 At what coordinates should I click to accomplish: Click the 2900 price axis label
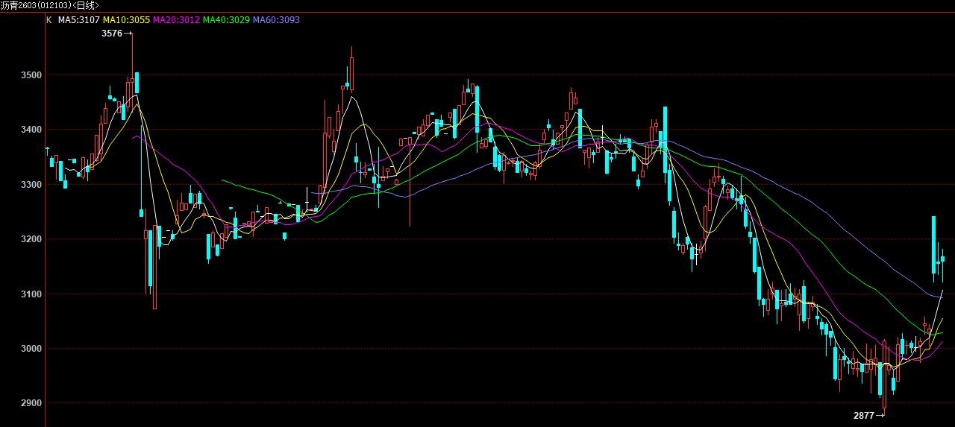coord(31,402)
